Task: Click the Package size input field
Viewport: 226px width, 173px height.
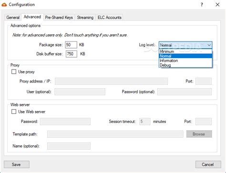Action: [71, 45]
